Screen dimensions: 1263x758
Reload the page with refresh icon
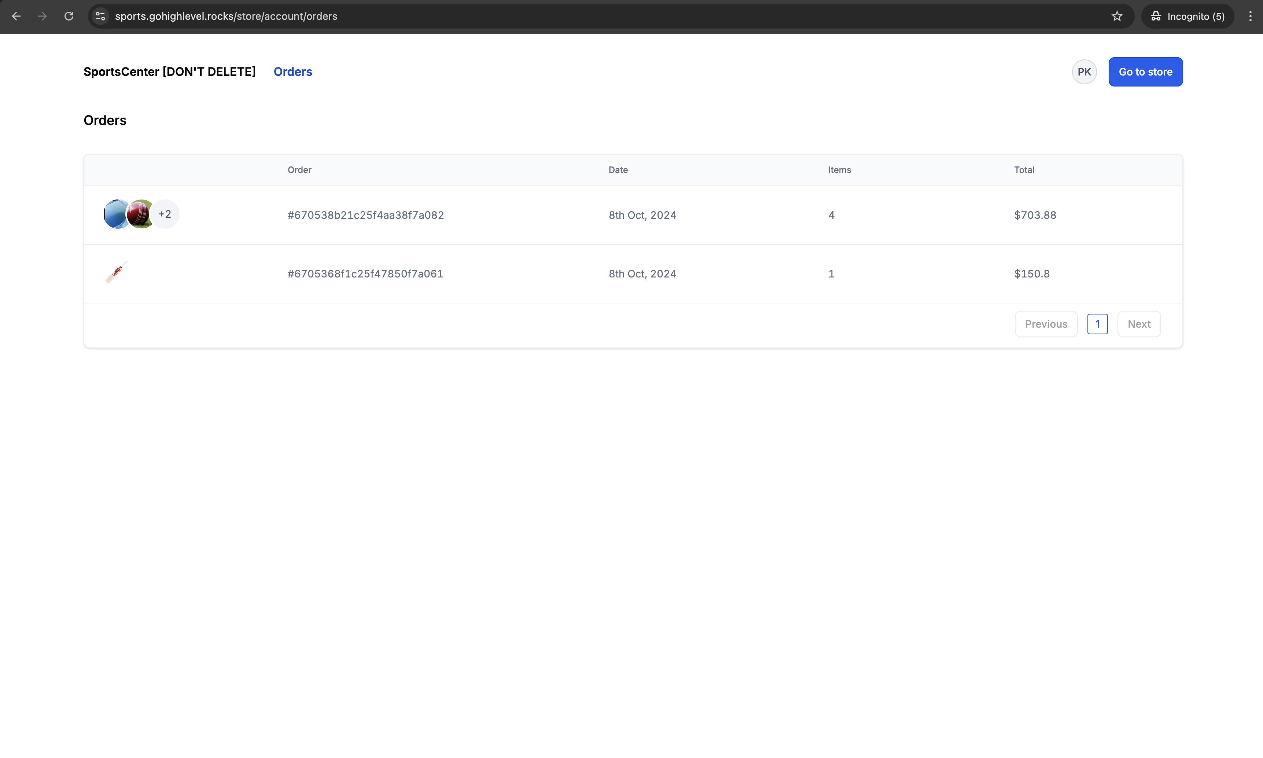[69, 16]
